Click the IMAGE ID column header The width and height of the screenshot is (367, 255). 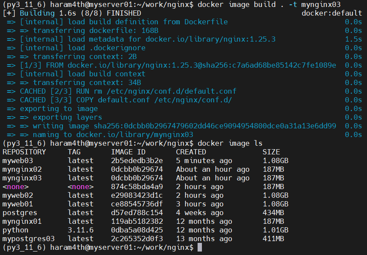[x=128, y=152]
